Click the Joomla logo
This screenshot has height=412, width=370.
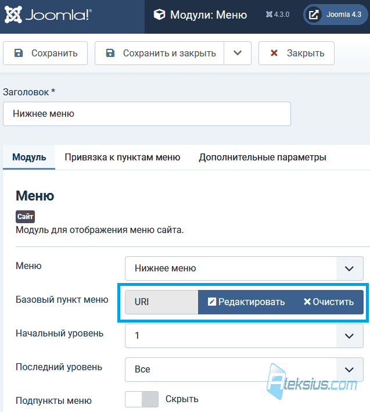pyautogui.click(x=48, y=15)
